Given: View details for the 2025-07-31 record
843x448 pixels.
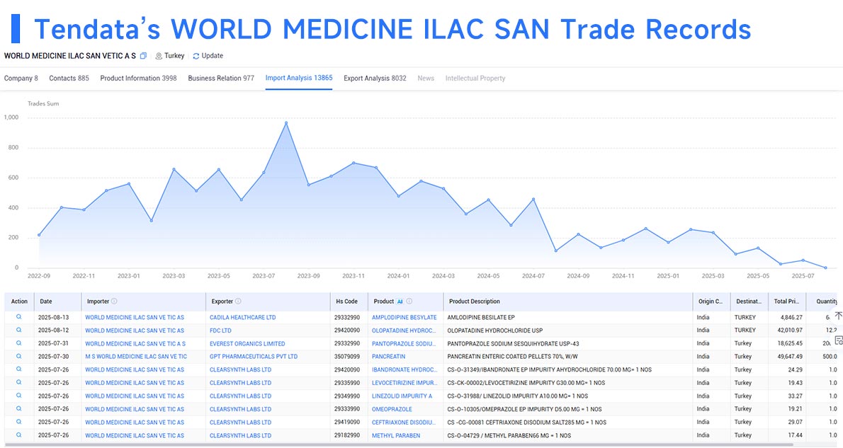Looking at the screenshot, I should (19, 343).
